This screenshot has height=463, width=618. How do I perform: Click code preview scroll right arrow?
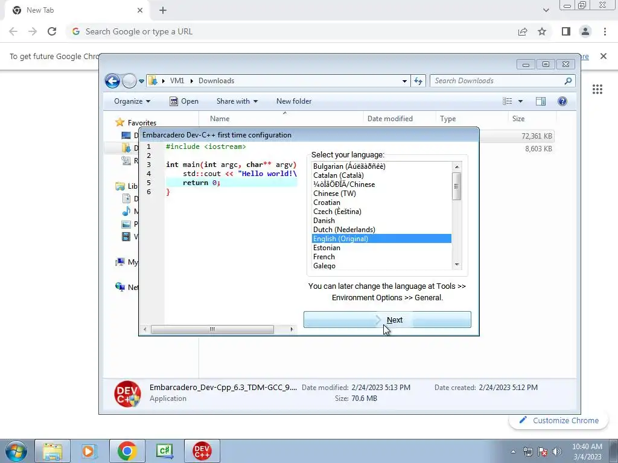pos(291,329)
